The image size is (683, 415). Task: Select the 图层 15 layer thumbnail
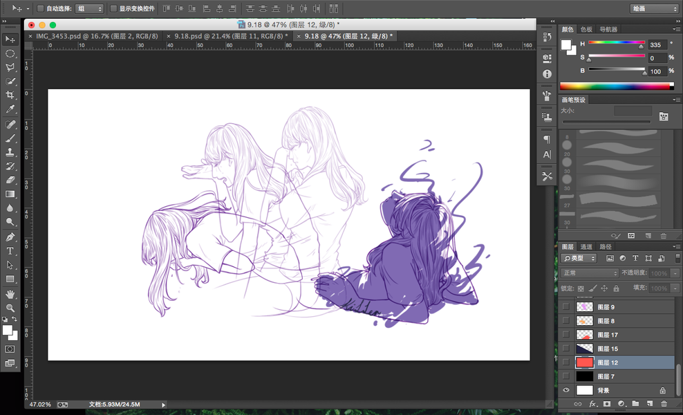(585, 349)
